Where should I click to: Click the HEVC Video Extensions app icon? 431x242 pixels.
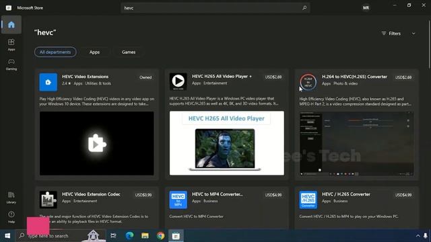pos(48,82)
